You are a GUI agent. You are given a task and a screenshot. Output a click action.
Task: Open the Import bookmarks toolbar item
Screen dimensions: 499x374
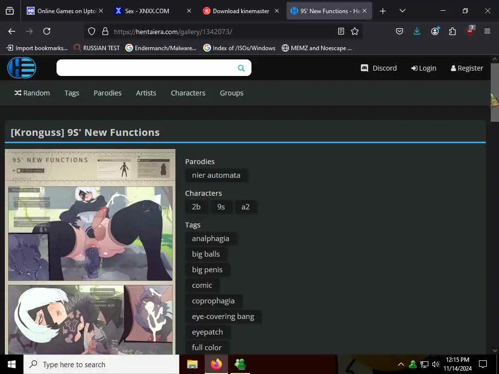click(x=37, y=48)
